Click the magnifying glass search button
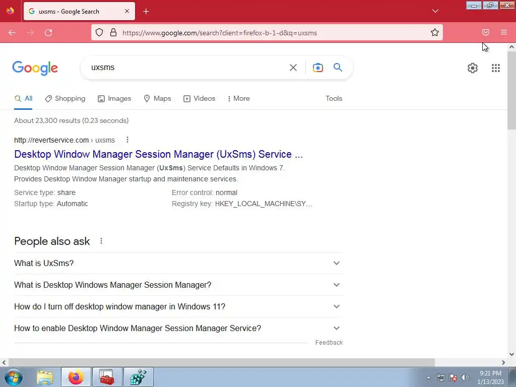The width and height of the screenshot is (516, 387). point(338,68)
